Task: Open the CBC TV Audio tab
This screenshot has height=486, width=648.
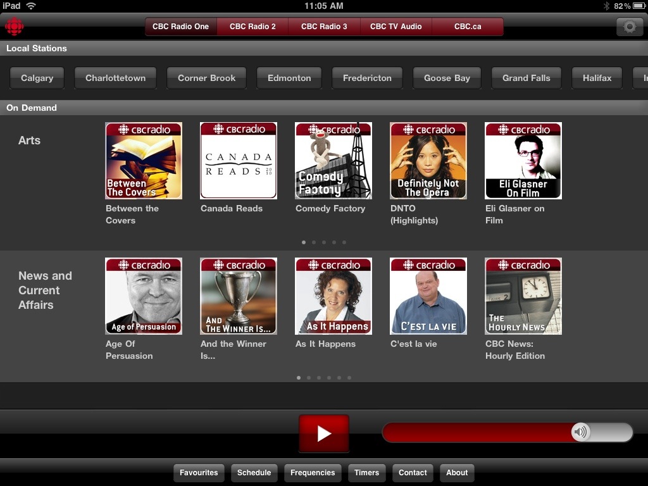Action: 396,27
